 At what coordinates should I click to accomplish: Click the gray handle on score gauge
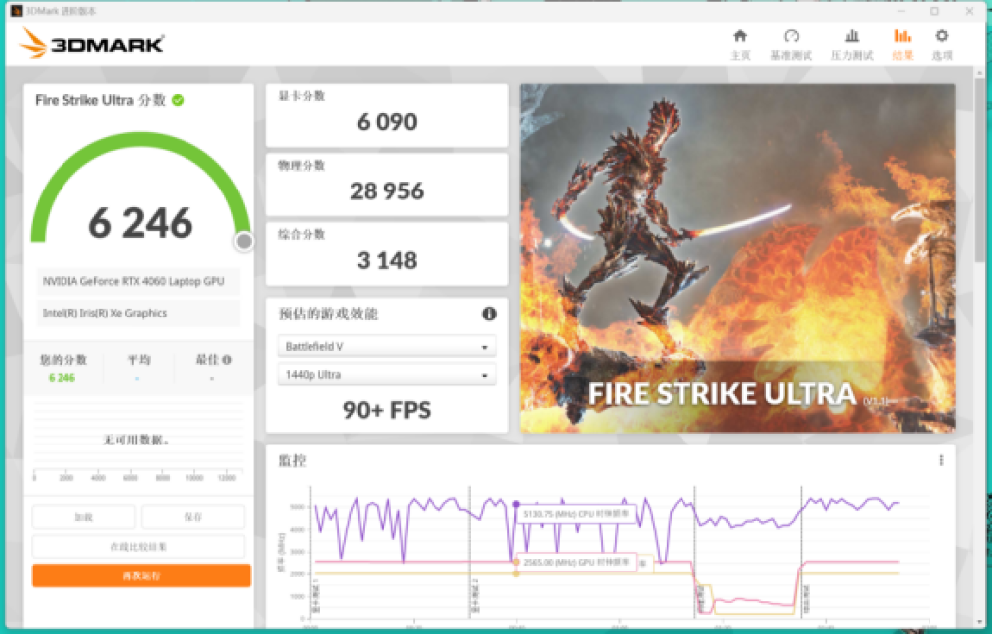[244, 241]
